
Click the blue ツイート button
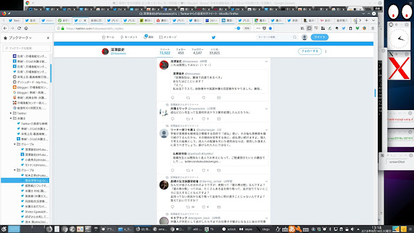click(320, 37)
